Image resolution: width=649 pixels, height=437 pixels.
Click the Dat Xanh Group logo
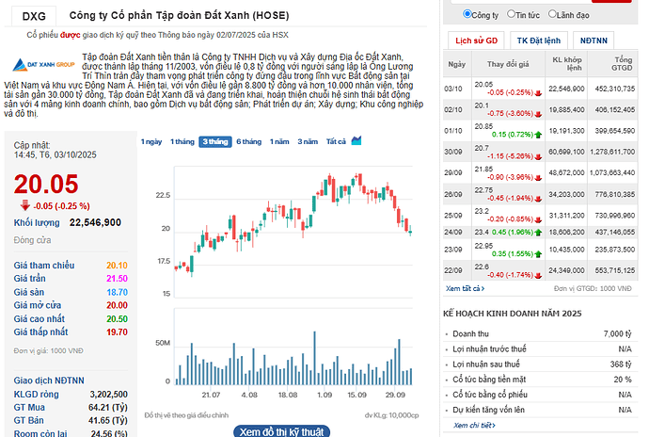[43, 65]
